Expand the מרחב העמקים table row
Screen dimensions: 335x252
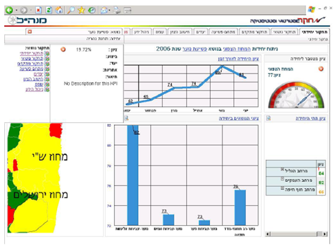point(282,179)
